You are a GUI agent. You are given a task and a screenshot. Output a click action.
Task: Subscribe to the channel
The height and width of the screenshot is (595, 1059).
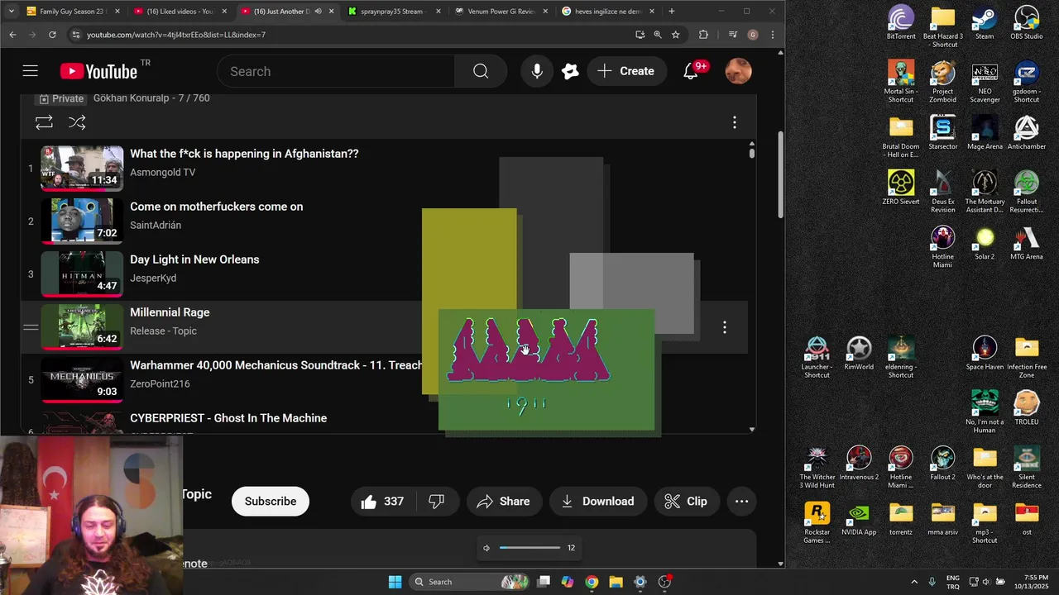point(271,501)
